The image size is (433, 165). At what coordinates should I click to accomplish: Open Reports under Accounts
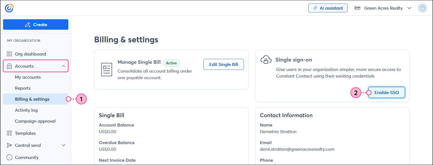pyautogui.click(x=36, y=88)
